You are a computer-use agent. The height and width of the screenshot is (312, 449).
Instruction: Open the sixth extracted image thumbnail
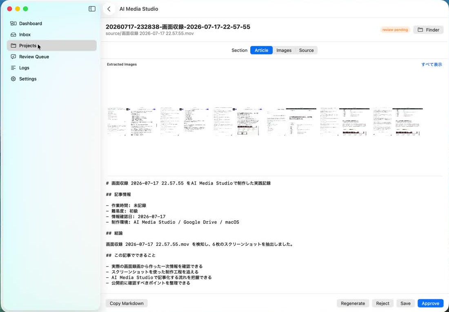click(x=398, y=122)
